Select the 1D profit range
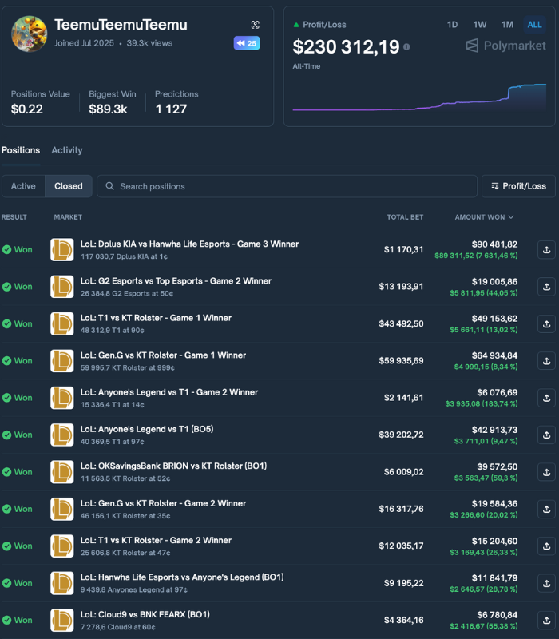 point(452,25)
